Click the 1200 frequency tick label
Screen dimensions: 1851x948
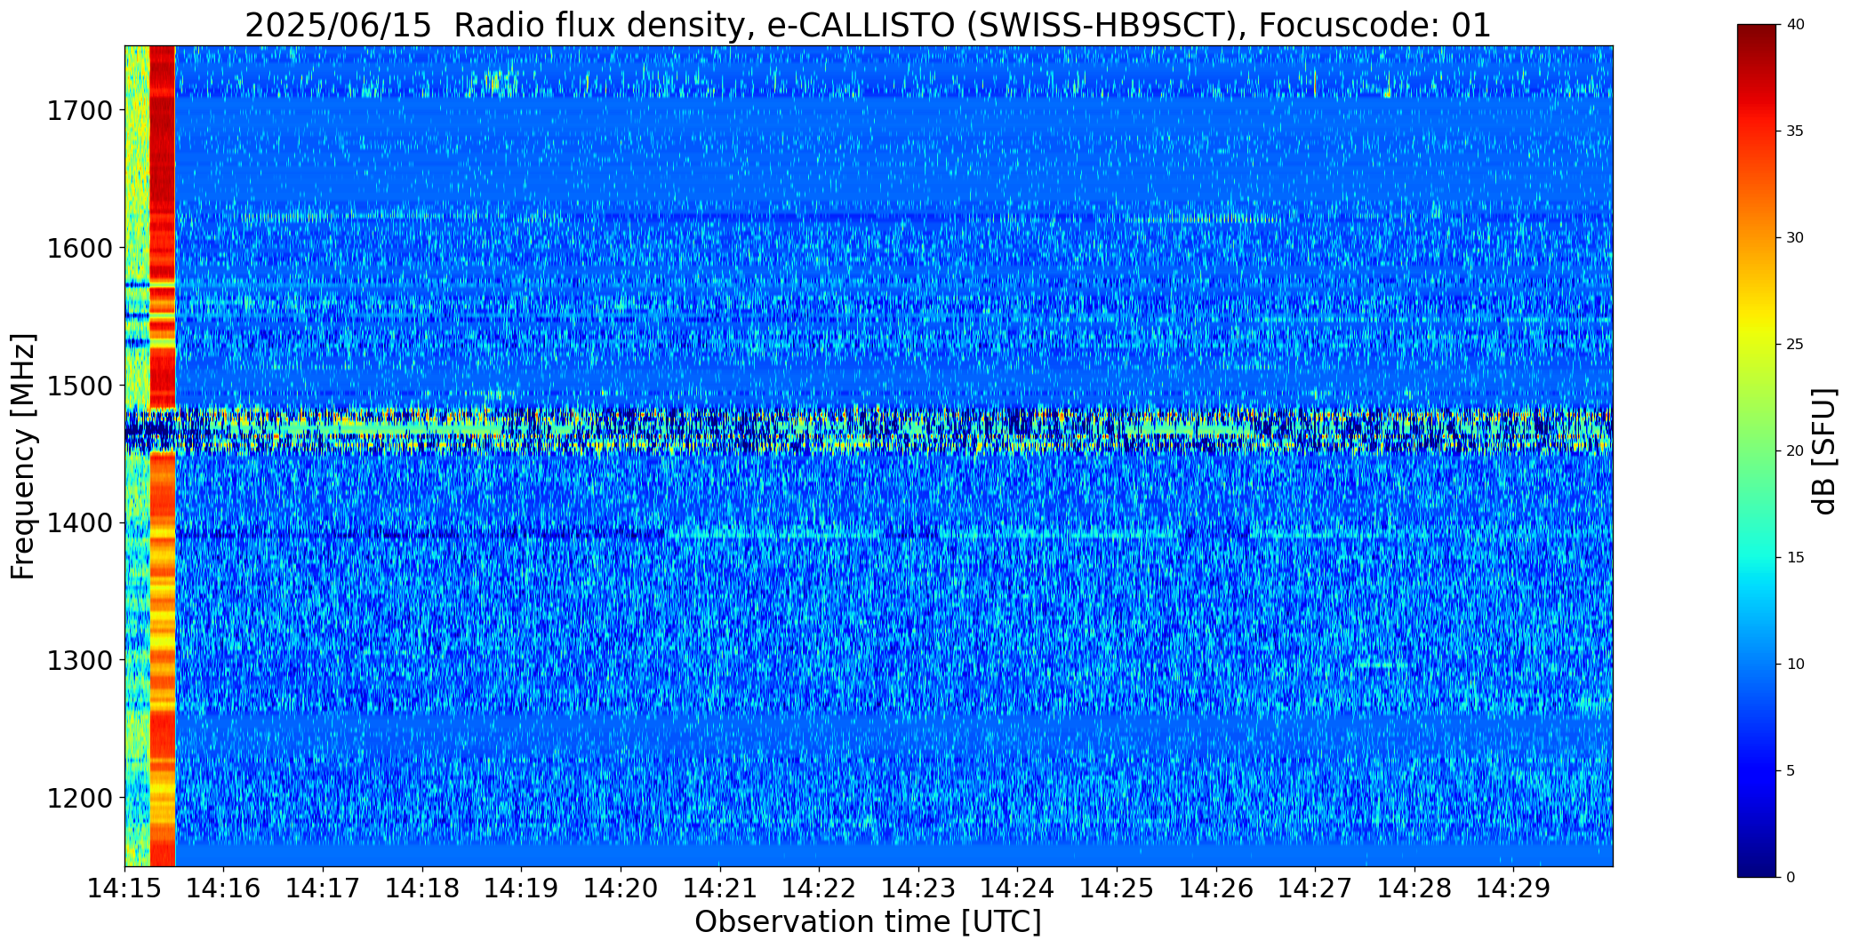click(x=79, y=798)
